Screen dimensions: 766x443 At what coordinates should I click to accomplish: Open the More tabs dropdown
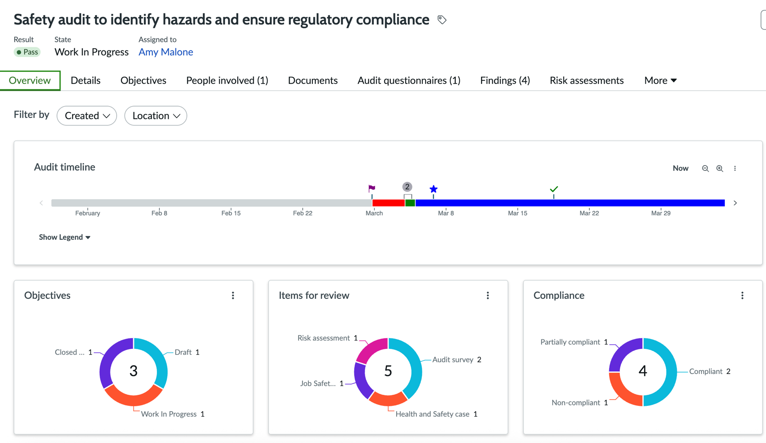click(660, 80)
